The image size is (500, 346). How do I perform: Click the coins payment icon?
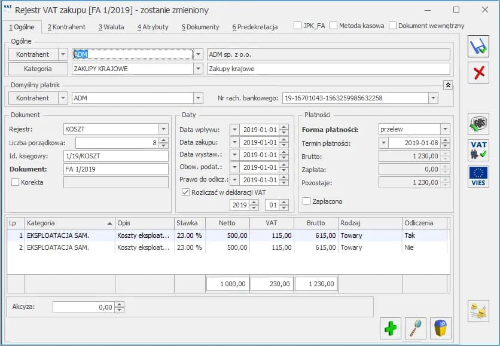[478, 311]
